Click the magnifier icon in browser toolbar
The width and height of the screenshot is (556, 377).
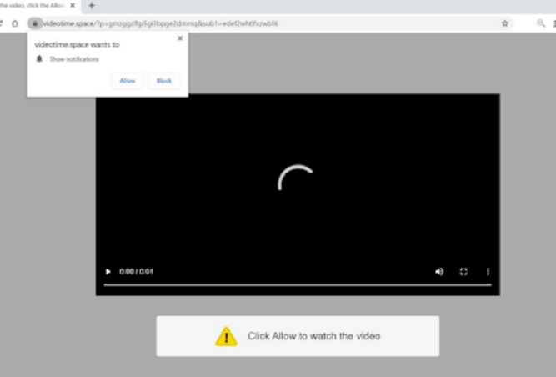[x=541, y=23]
